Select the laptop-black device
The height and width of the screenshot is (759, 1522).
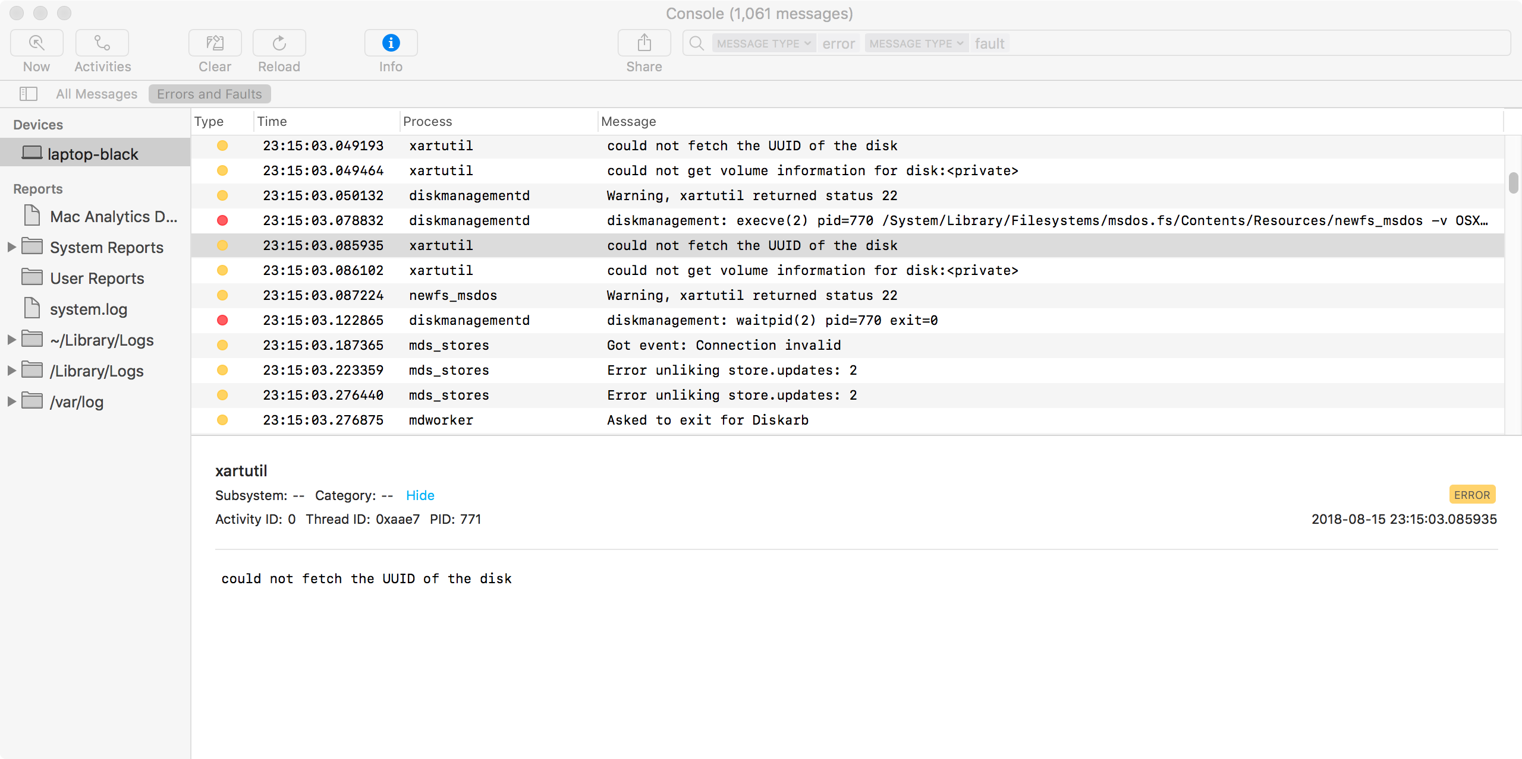click(93, 154)
